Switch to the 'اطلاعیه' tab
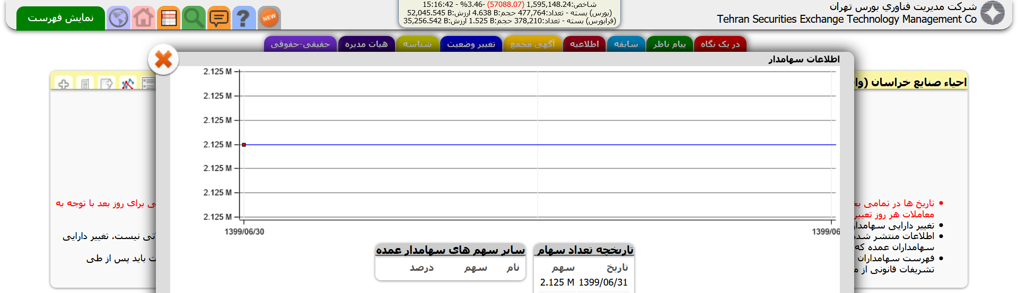This screenshot has width=1018, height=293. [x=584, y=44]
